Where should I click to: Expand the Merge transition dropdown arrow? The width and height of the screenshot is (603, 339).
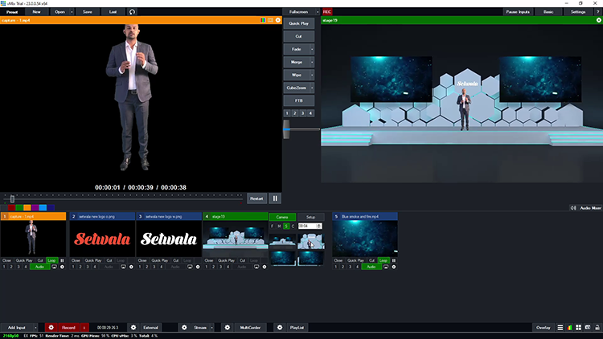(312, 62)
